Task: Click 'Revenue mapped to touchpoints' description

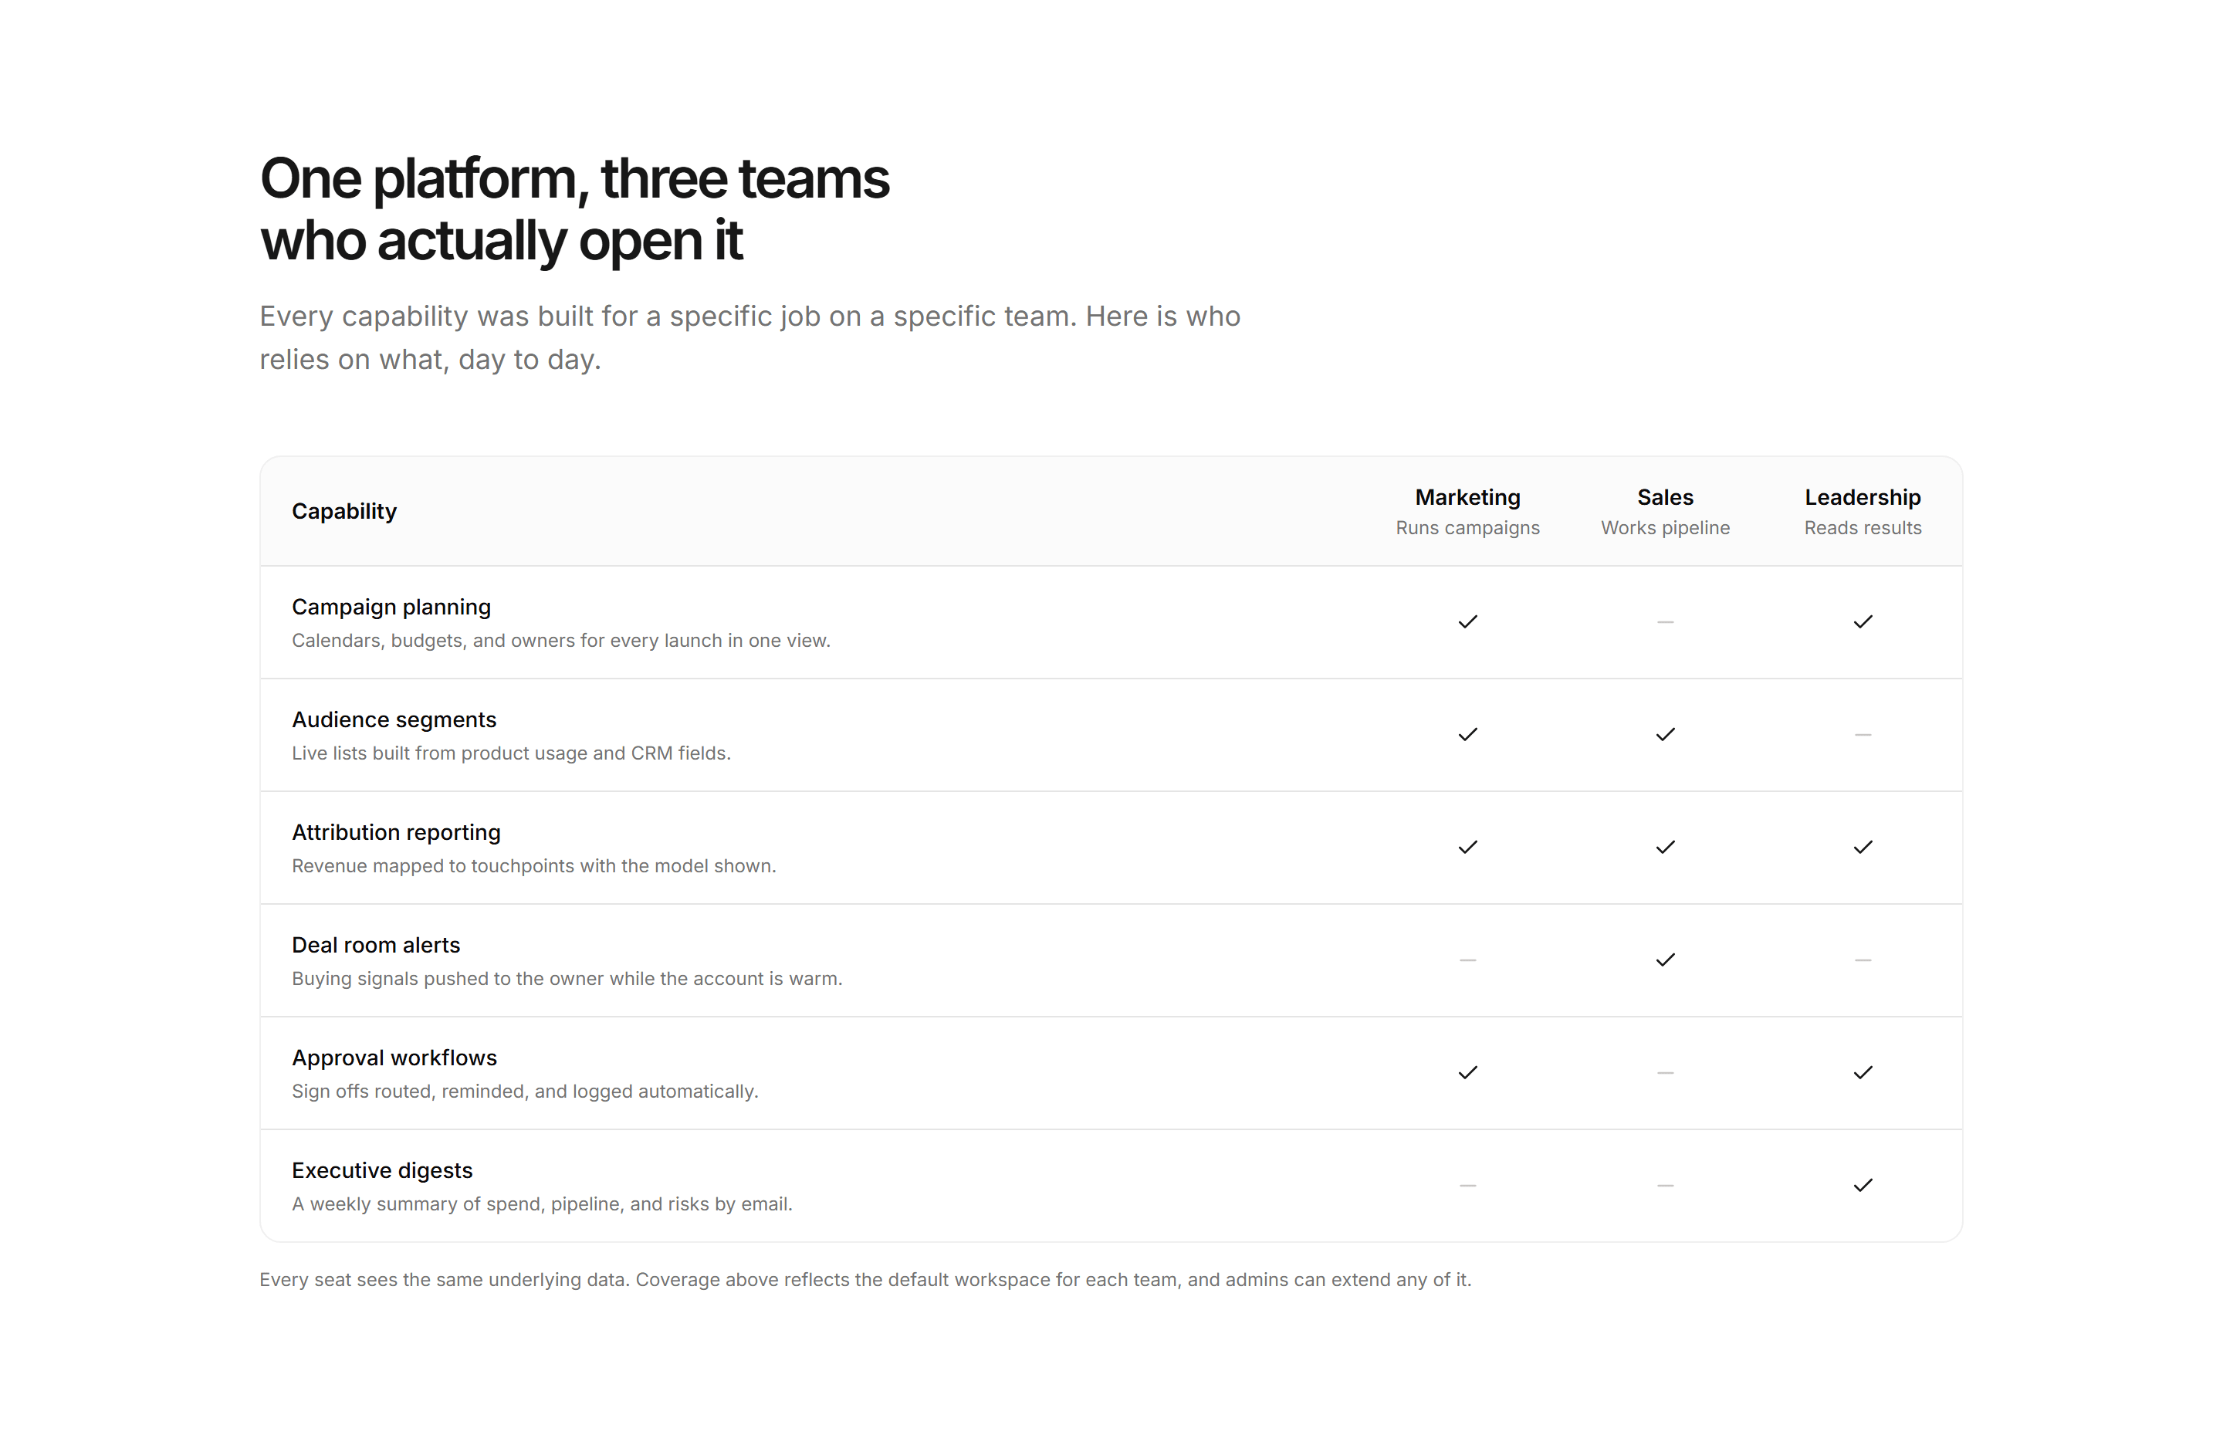Action: [533, 866]
